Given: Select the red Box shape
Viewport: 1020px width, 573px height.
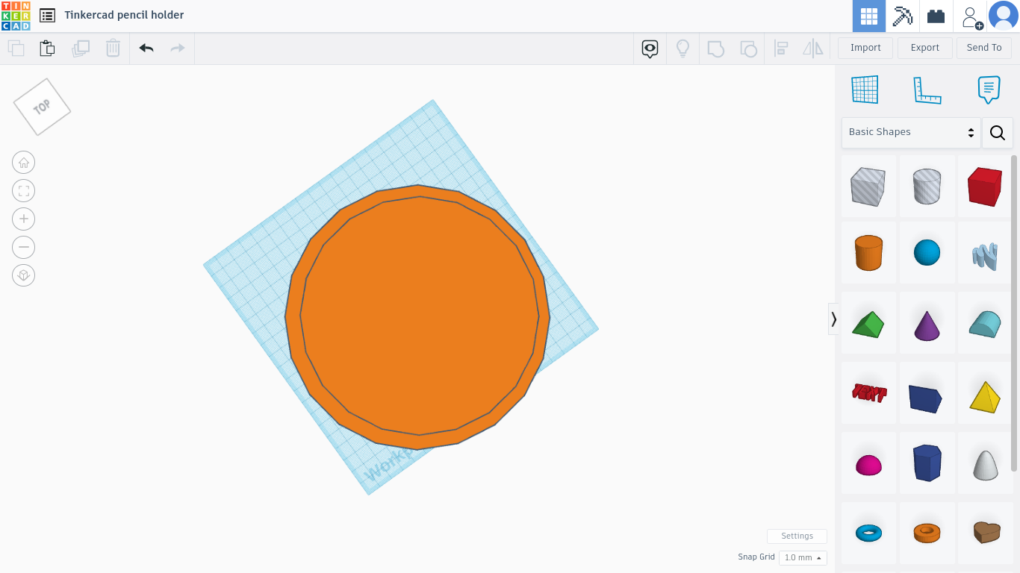Looking at the screenshot, I should [x=984, y=187].
